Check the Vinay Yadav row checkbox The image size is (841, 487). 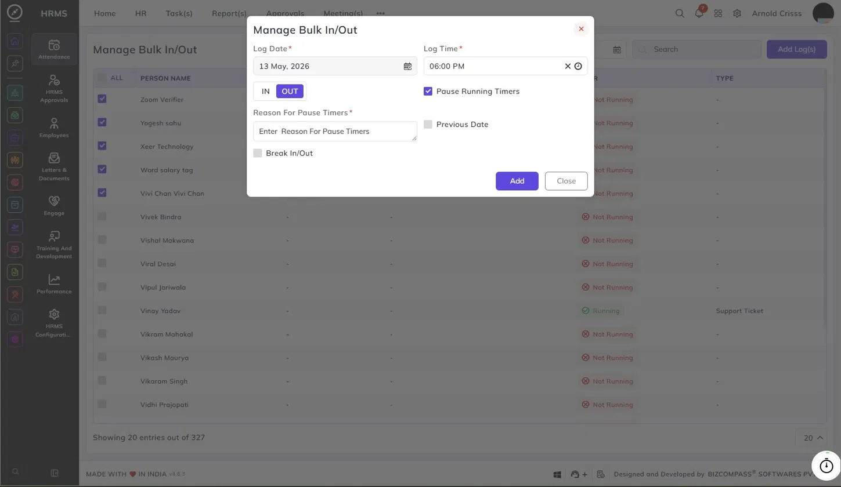coord(102,310)
